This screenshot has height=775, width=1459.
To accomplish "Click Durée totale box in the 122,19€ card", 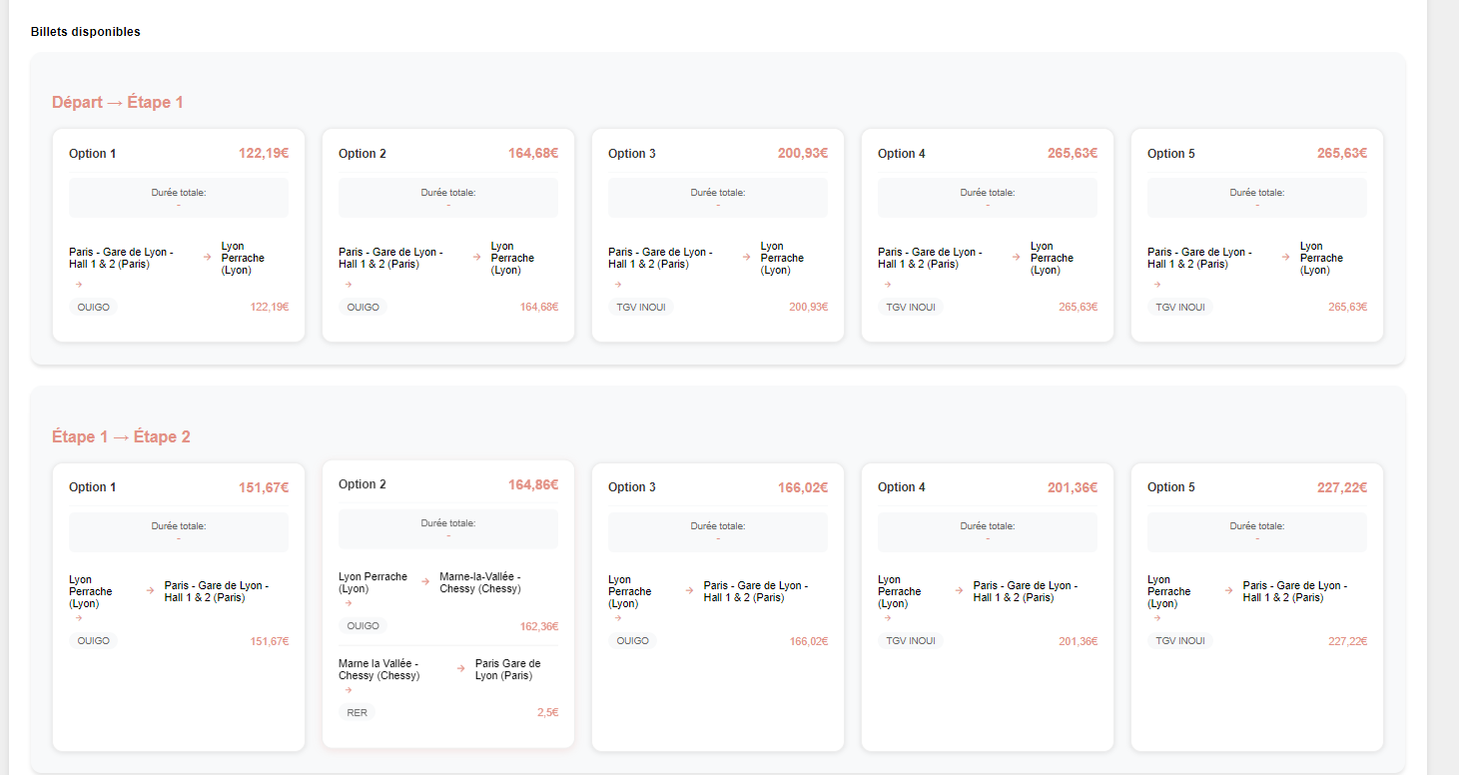I will click(x=179, y=198).
